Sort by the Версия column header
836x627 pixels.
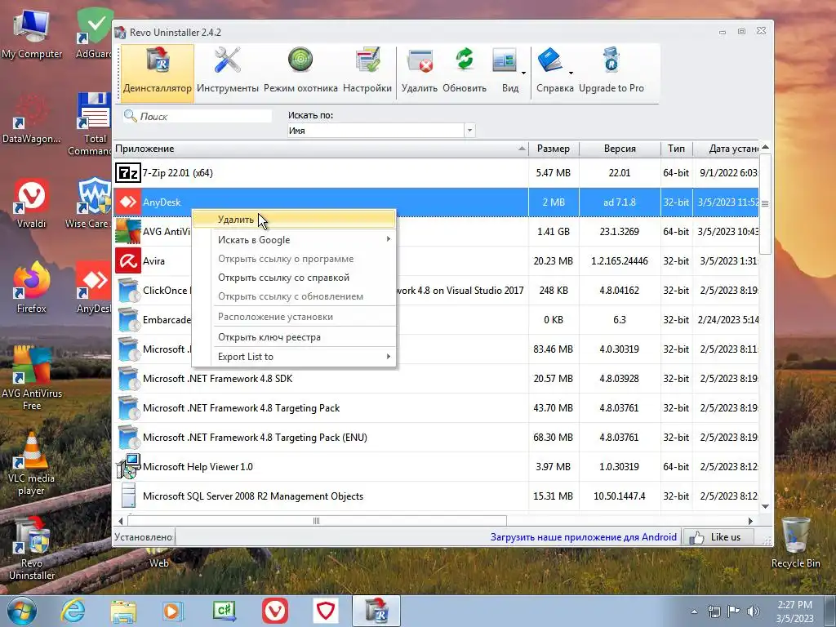(x=620, y=149)
